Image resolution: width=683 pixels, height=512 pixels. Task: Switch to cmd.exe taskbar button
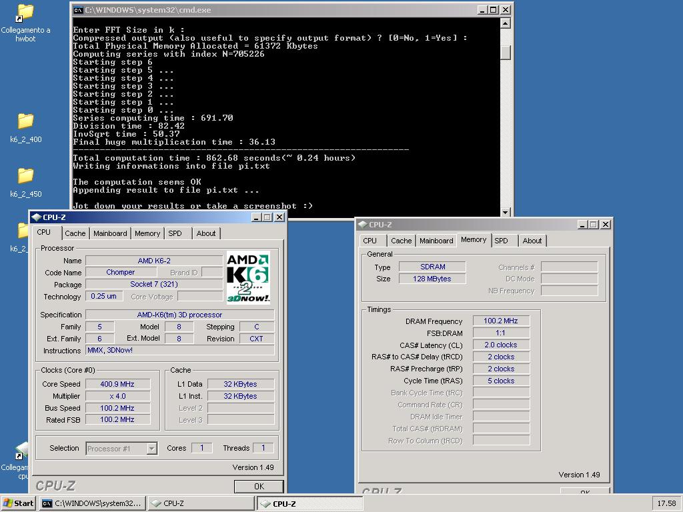pos(92,503)
